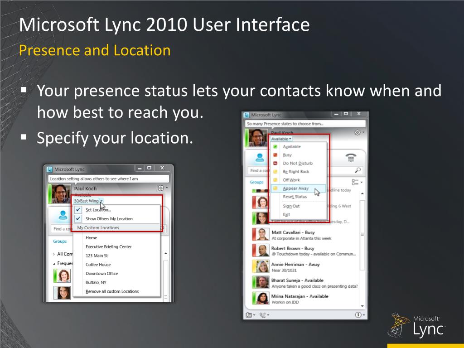
Task: Click Paul Koch's photo in left window
Action: click(61, 194)
